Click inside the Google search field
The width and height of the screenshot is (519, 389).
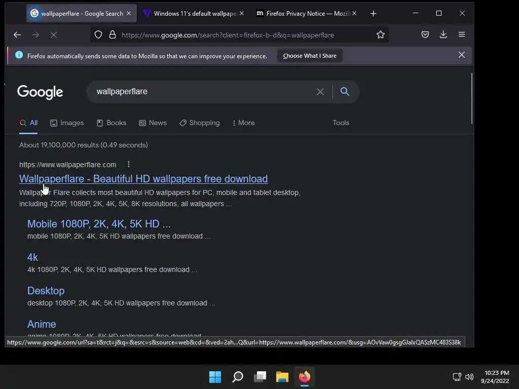click(x=204, y=92)
